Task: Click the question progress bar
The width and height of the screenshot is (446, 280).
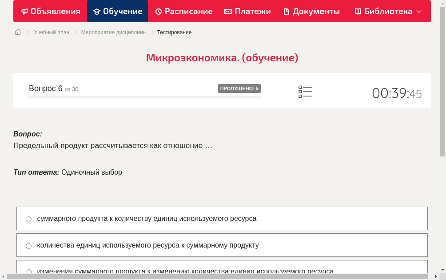Action: tap(144, 97)
